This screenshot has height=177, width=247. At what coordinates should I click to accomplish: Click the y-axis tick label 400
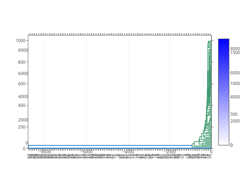pos(22,105)
